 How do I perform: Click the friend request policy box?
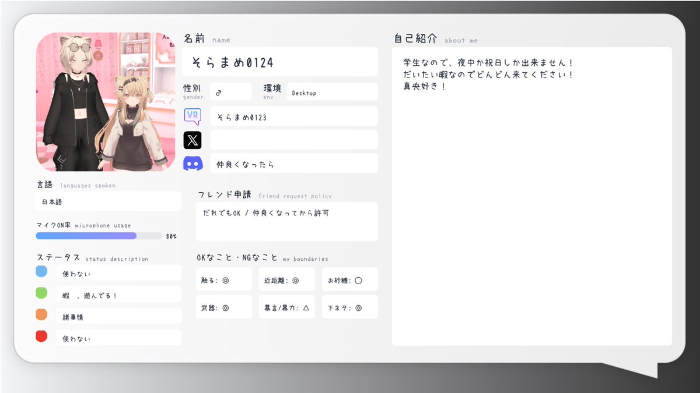point(287,221)
